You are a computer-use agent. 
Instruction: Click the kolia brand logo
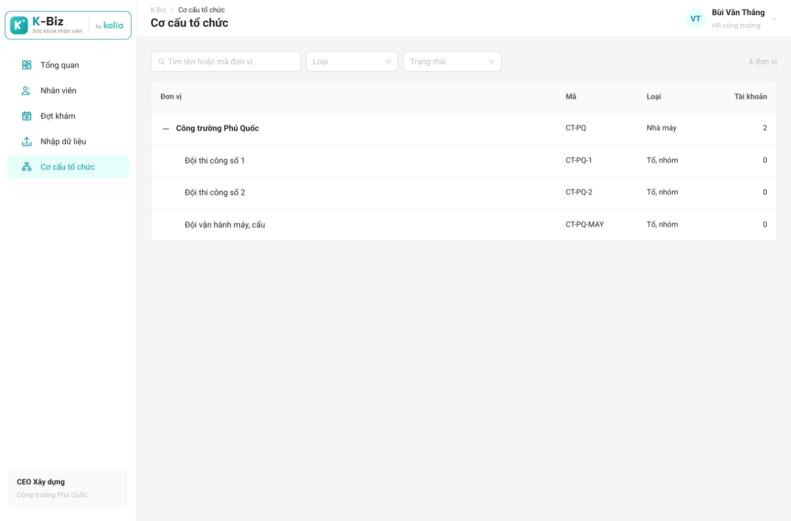pyautogui.click(x=113, y=25)
